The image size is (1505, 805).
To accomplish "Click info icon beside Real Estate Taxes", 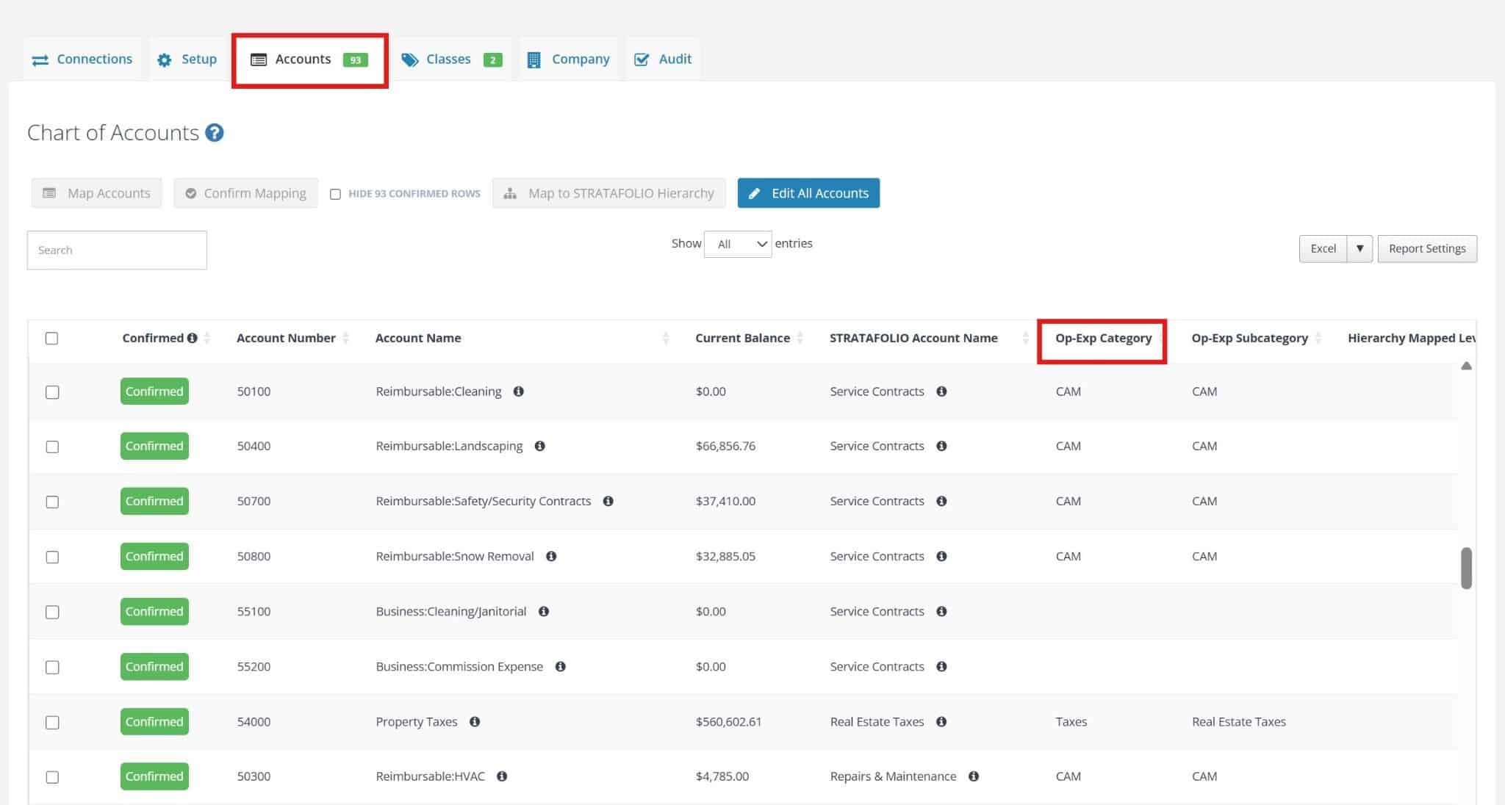I will [941, 721].
